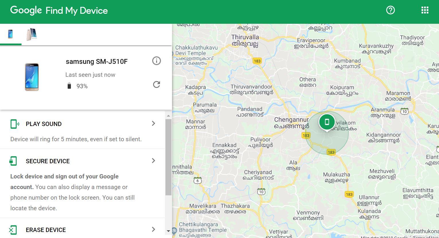Expand the Secure Device chevron
Viewport: 439px width, 238px height.
point(153,161)
